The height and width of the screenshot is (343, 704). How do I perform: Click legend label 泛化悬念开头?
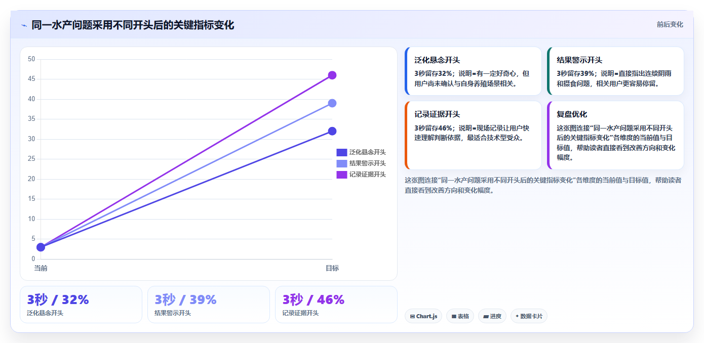[x=368, y=152]
